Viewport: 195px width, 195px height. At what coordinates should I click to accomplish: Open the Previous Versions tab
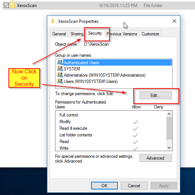(122, 34)
